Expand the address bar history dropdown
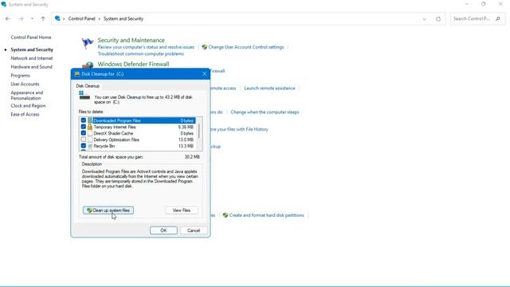This screenshot has height=287, width=510. tap(424, 19)
